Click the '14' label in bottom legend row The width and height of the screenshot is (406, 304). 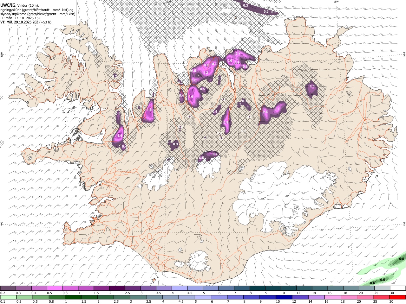point(310,301)
